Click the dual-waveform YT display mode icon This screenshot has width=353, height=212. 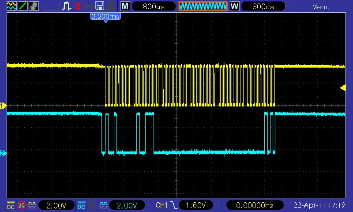click(11, 6)
